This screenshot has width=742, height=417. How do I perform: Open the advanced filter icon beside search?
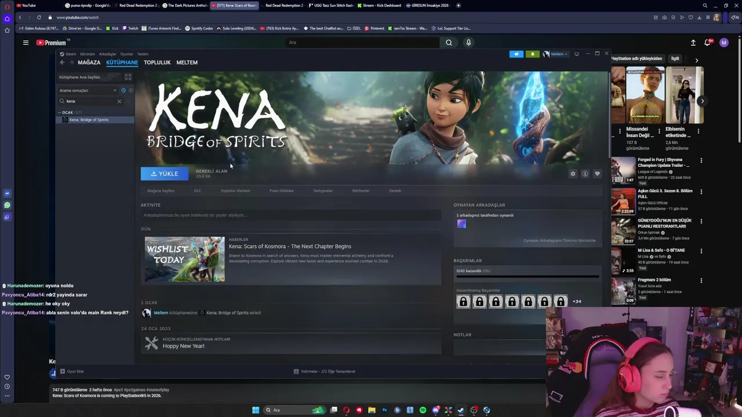point(129,101)
